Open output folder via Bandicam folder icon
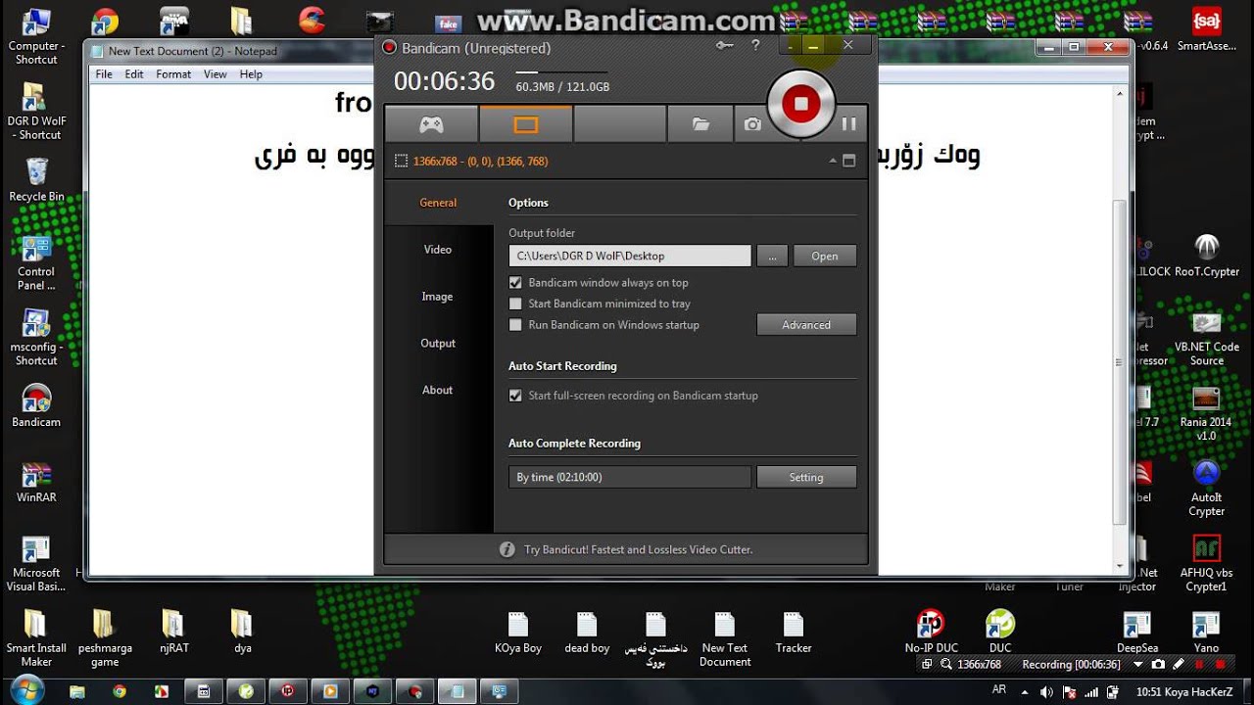Viewport: 1254px width, 705px height. [x=700, y=124]
